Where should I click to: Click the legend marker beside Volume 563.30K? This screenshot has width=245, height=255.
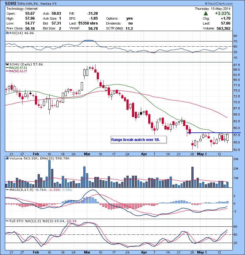pyautogui.click(x=6, y=159)
